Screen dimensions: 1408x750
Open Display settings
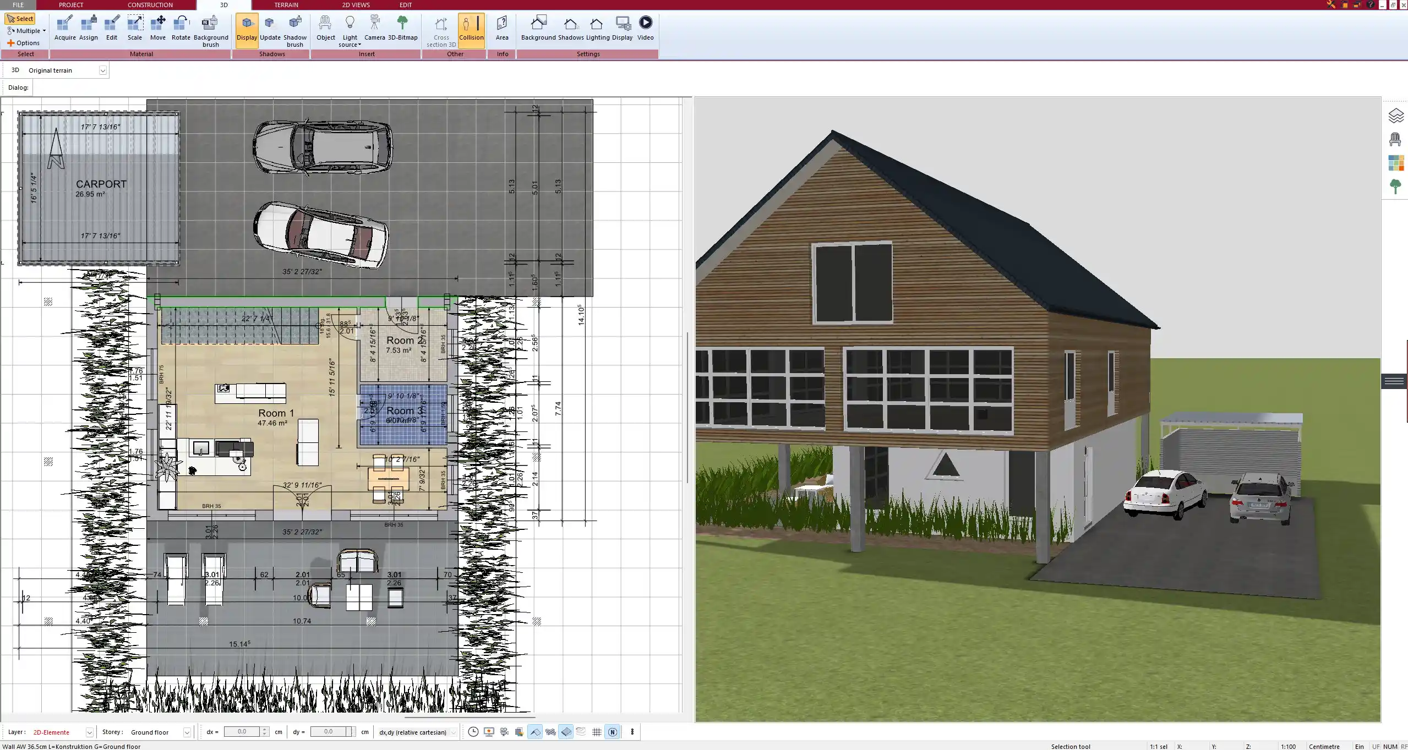pos(622,29)
